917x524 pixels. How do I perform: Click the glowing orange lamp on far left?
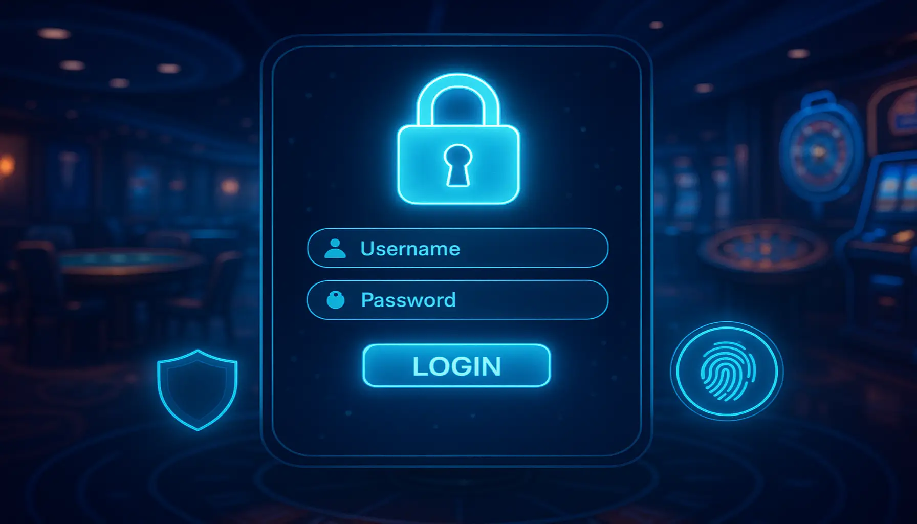coord(5,165)
